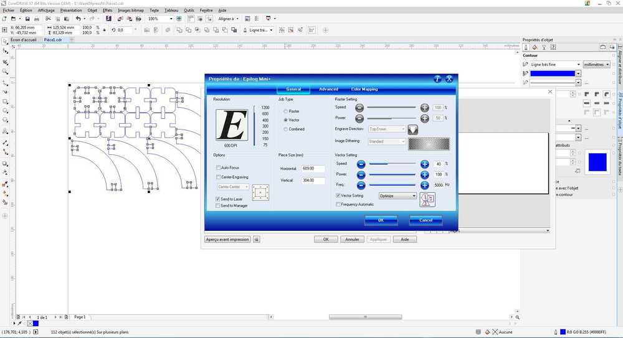Enable the Center-Engraving checkbox

(218, 177)
